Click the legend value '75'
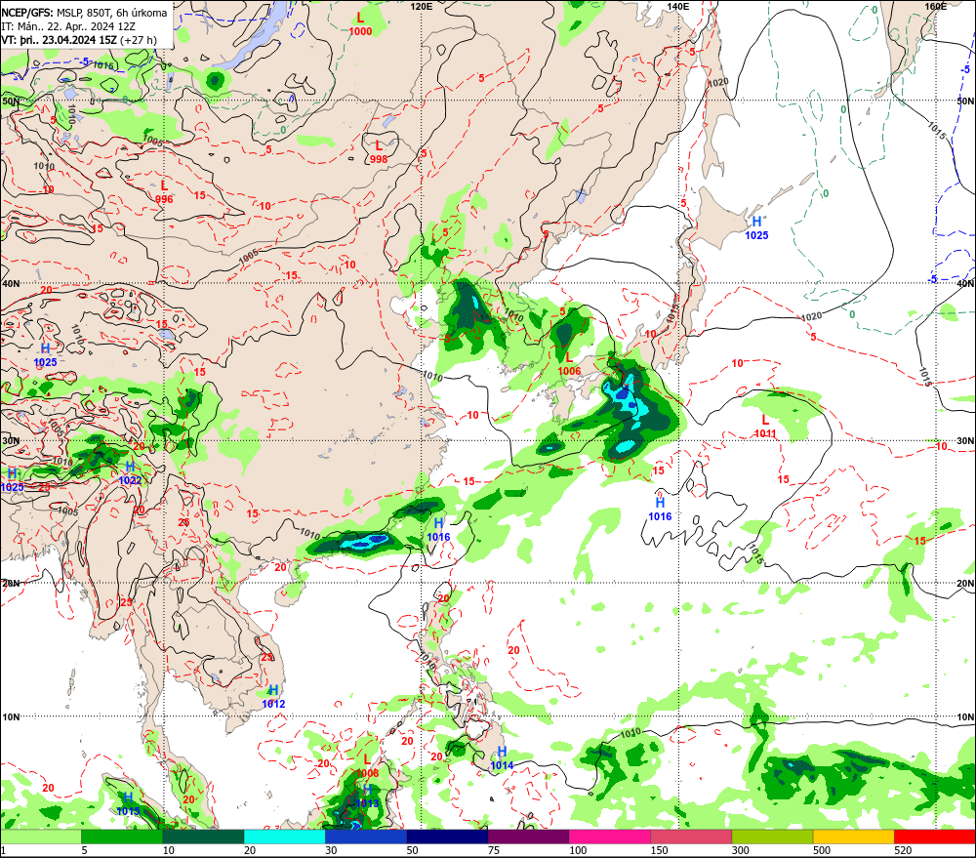 pyautogui.click(x=494, y=850)
